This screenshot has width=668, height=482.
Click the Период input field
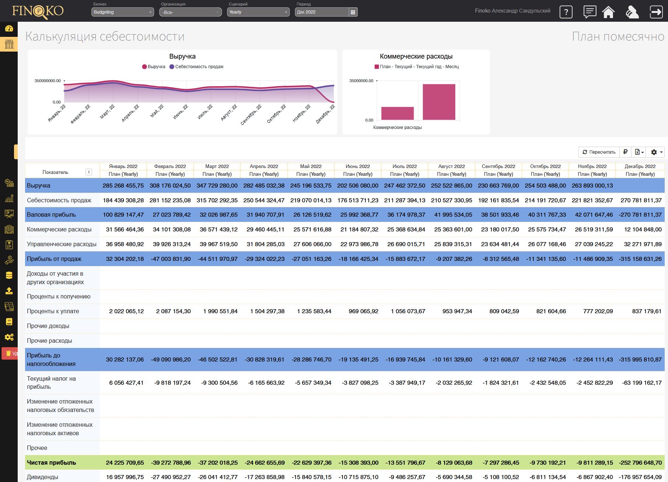point(321,12)
